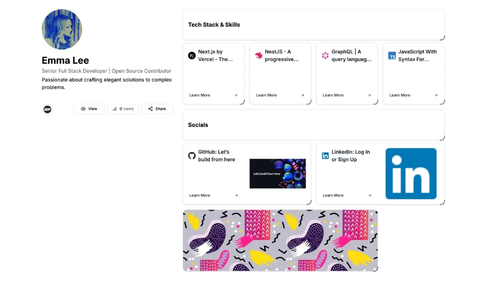This screenshot has width=500, height=294.
Task: Click Learn More on GraphQL card
Action: 333,95
